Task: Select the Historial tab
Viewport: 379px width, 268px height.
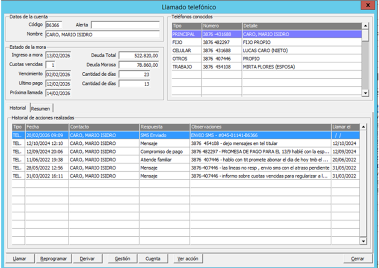Action: 18,108
